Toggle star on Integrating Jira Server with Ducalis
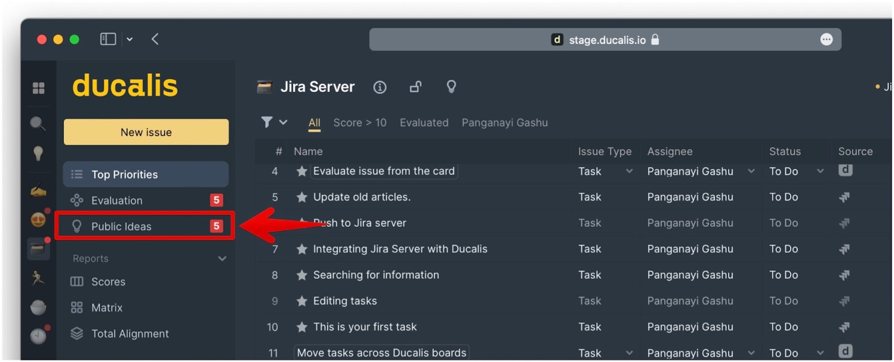This screenshot has height=362, width=894. [302, 249]
